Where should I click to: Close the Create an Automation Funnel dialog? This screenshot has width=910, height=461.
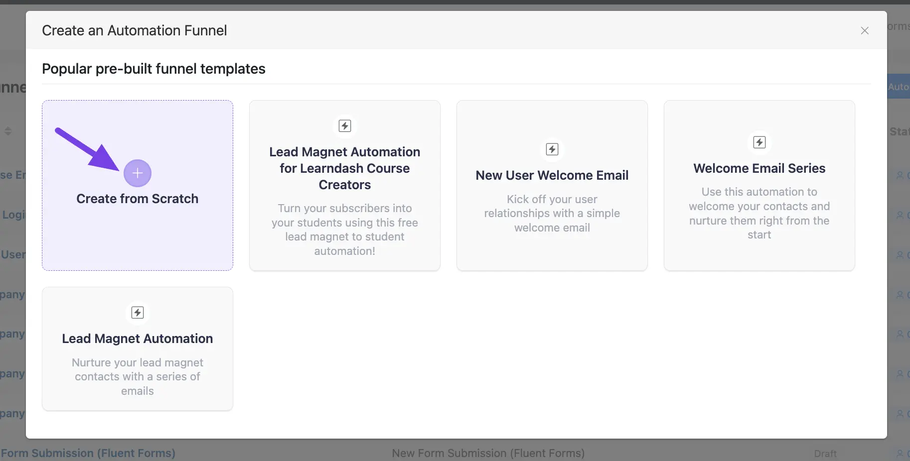(865, 30)
